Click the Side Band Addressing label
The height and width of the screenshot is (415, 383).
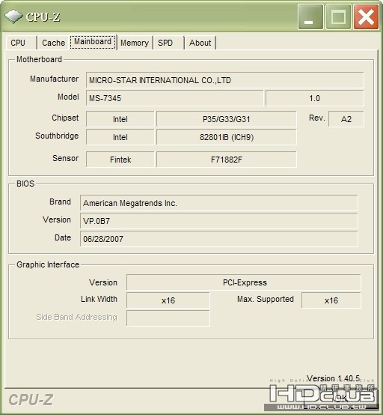point(76,317)
